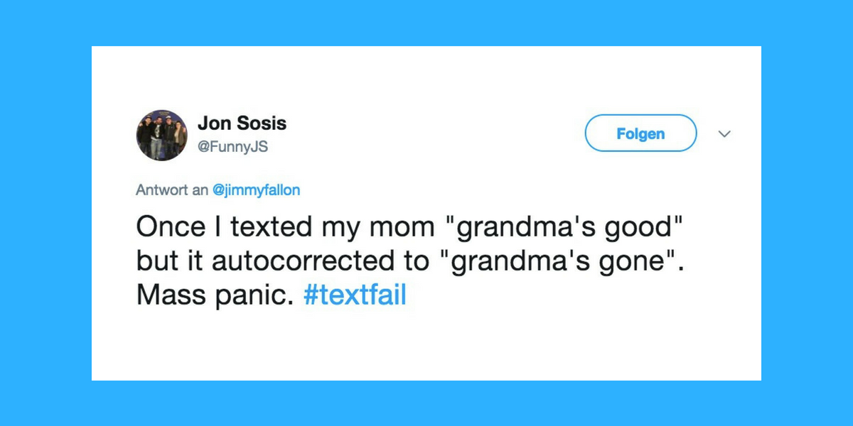The width and height of the screenshot is (853, 426).
Task: Visit the @jimmyfallon mention link
Action: [256, 190]
